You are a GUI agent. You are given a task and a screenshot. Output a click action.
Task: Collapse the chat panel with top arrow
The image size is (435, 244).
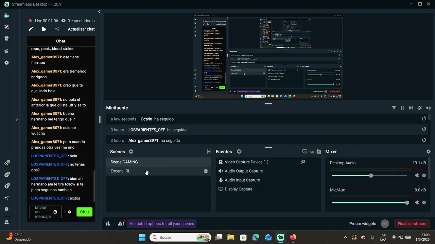coord(99,12)
